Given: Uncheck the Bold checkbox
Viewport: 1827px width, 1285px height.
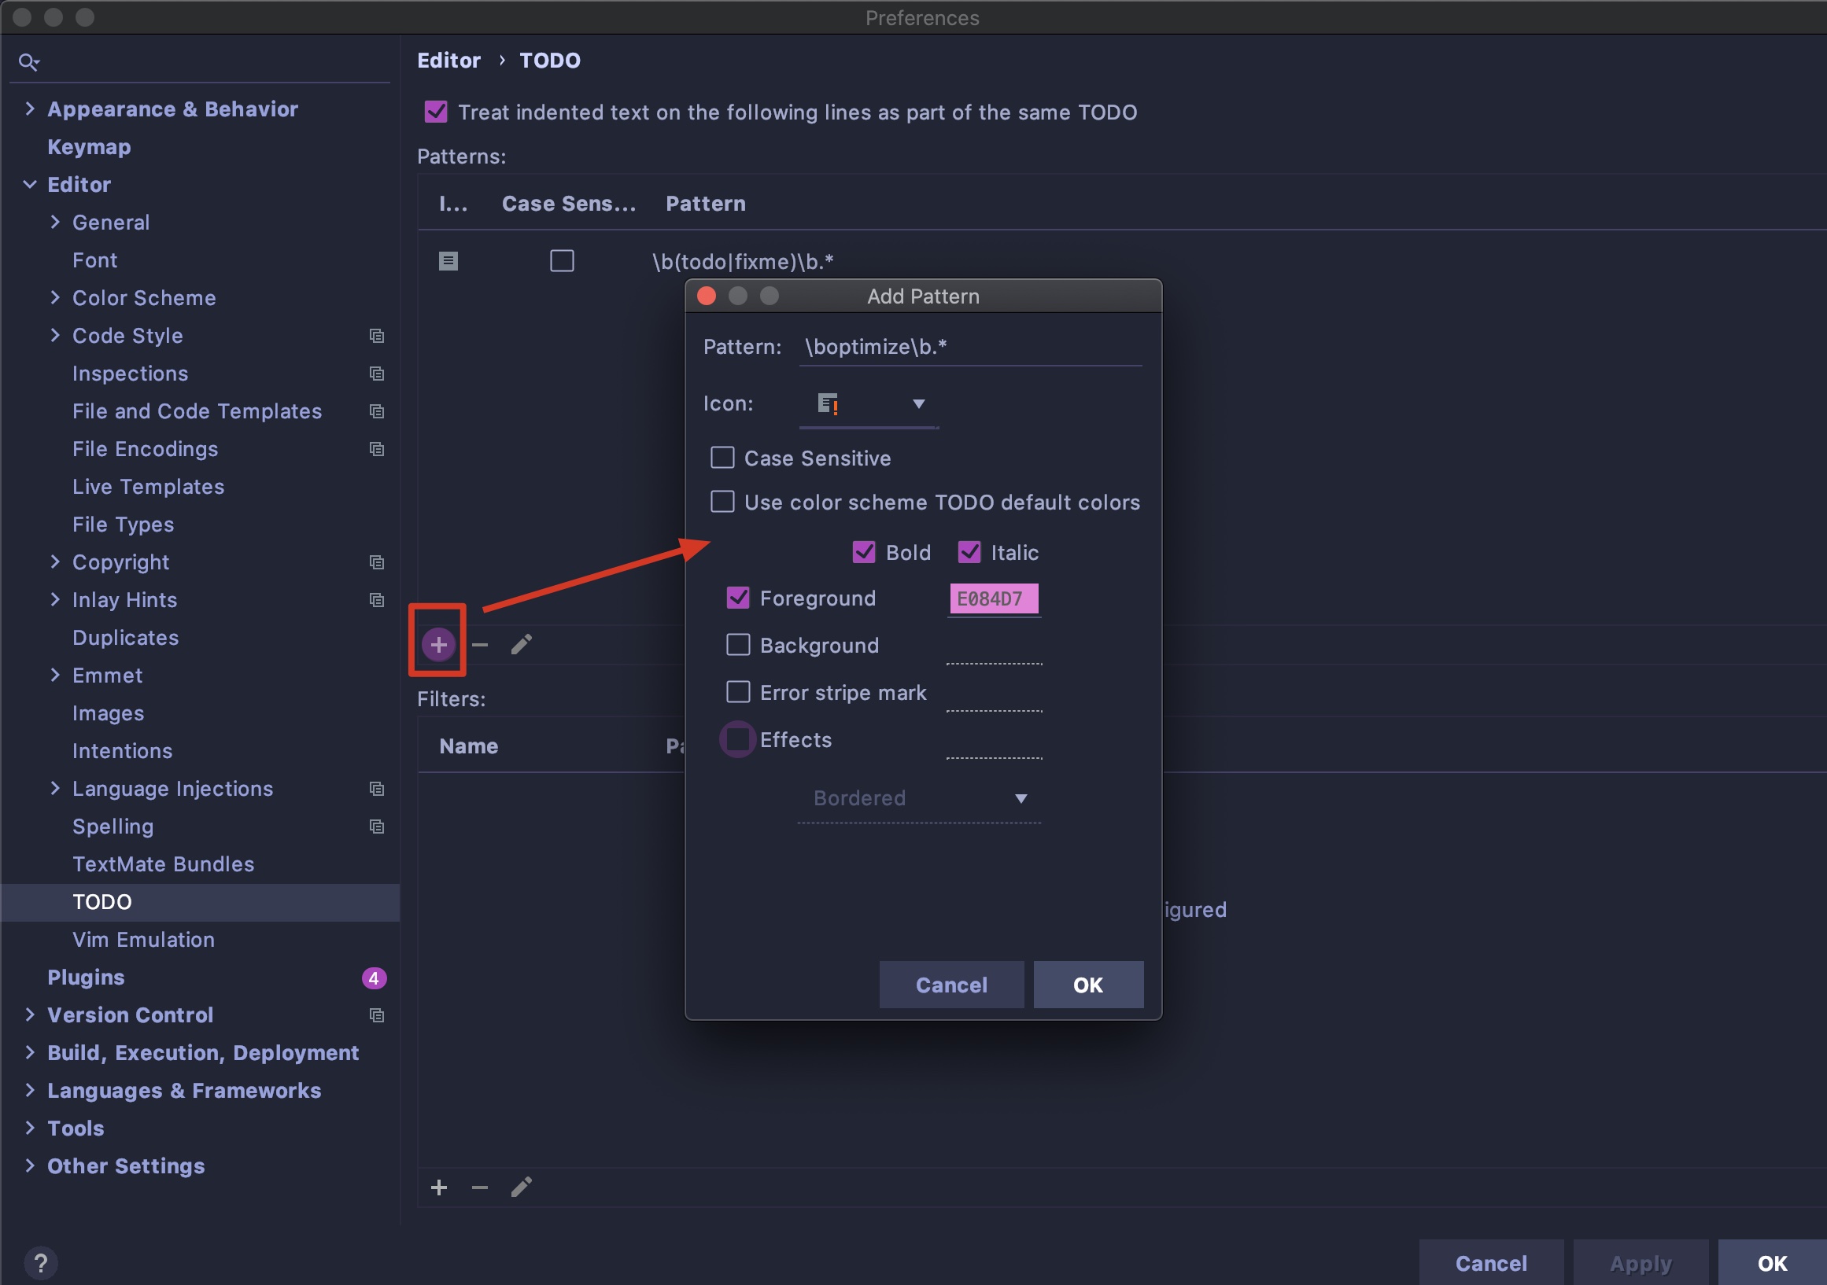Looking at the screenshot, I should click(x=863, y=552).
